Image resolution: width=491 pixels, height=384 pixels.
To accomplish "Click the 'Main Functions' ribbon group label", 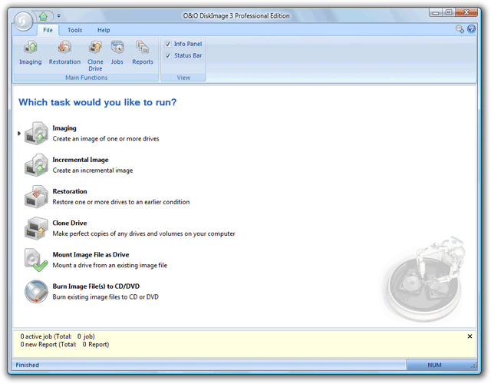I will point(86,78).
